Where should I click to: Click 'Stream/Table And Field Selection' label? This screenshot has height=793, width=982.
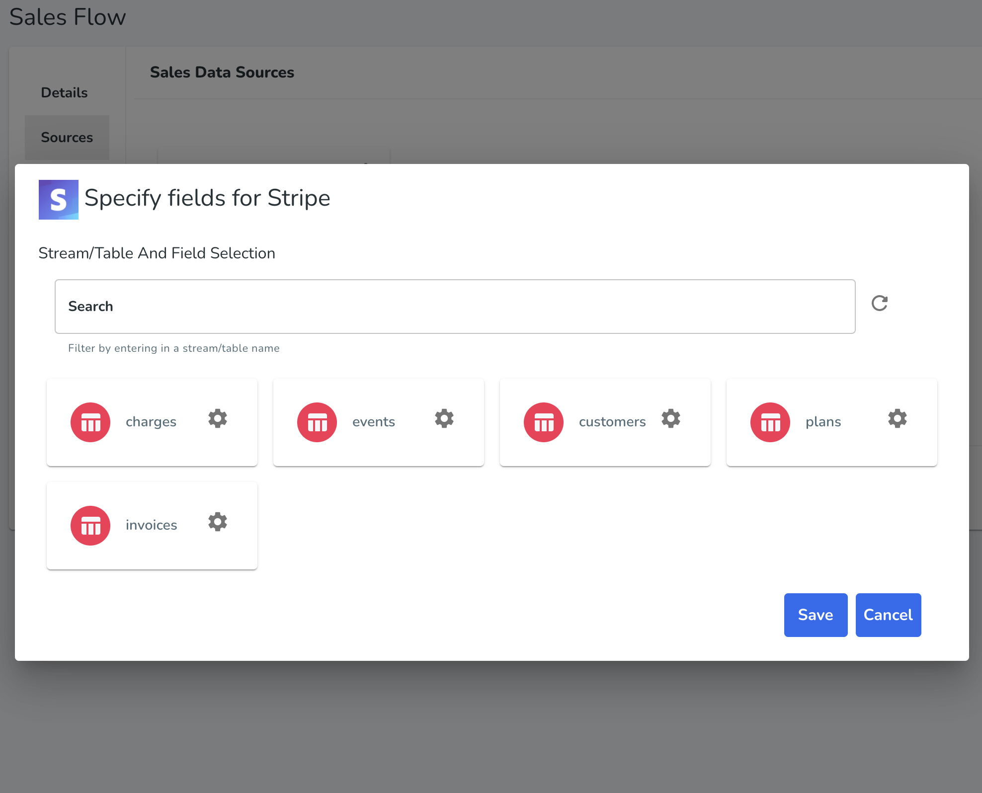tap(157, 253)
